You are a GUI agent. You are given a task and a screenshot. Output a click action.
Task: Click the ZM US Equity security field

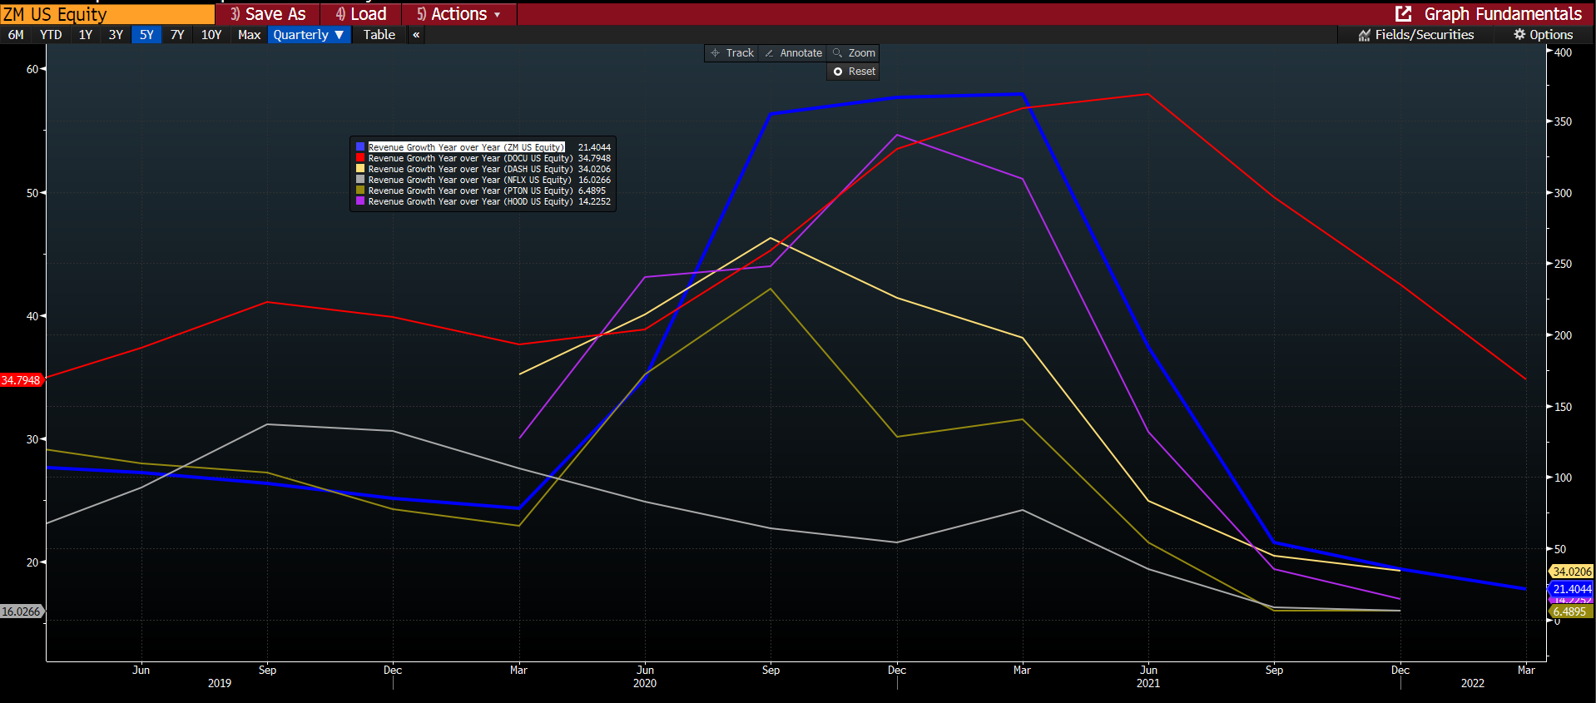click(x=107, y=14)
